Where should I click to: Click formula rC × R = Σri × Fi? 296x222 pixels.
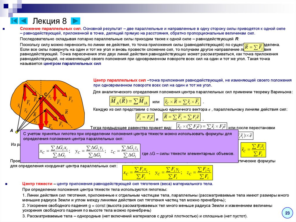[x=182, y=102]
